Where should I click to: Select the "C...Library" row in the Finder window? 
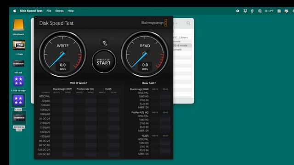point(182,38)
